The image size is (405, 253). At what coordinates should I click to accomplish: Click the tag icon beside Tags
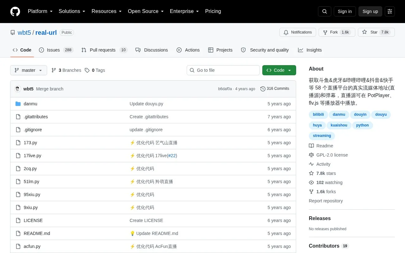pyautogui.click(x=87, y=70)
